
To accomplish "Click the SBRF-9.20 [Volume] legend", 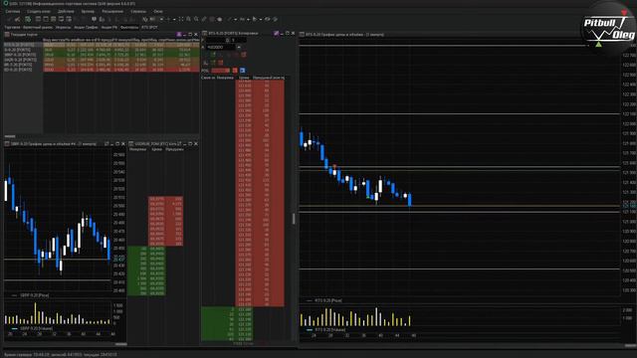I will click(x=36, y=328).
